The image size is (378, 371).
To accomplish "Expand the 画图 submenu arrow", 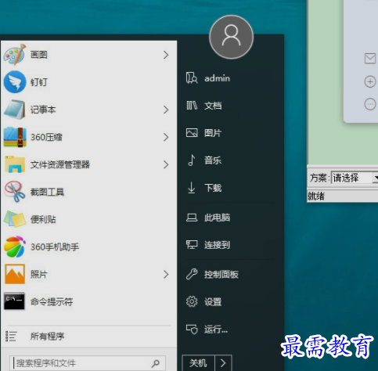I will pyautogui.click(x=166, y=55).
